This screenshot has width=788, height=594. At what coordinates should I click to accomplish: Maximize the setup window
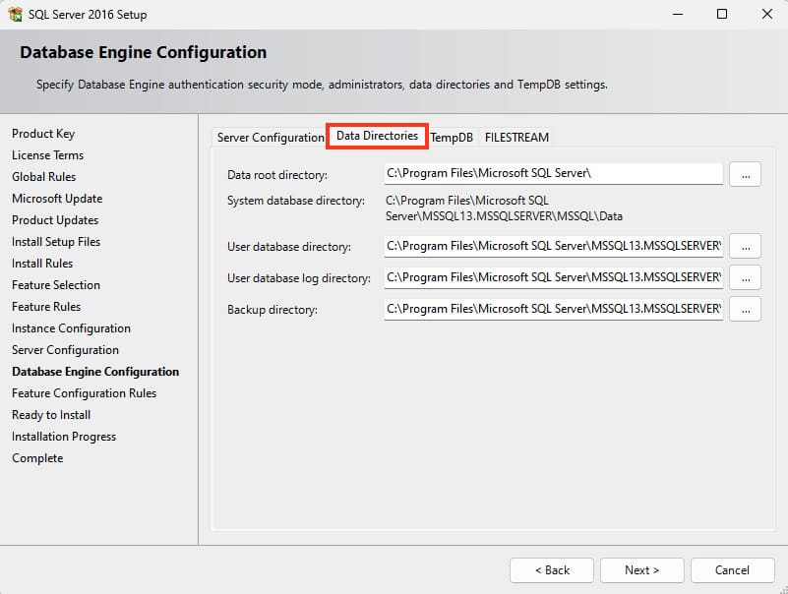722,15
